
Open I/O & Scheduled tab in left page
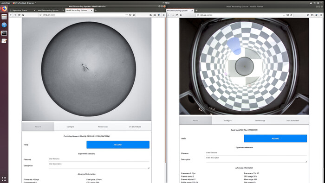(x=135, y=127)
